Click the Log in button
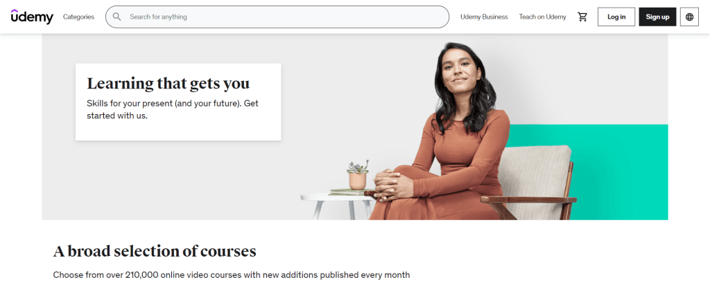This screenshot has width=710, height=289. coord(616,17)
